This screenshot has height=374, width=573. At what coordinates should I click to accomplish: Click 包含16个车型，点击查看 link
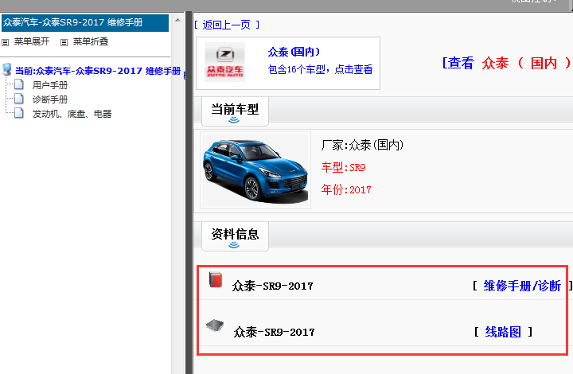[x=320, y=69]
